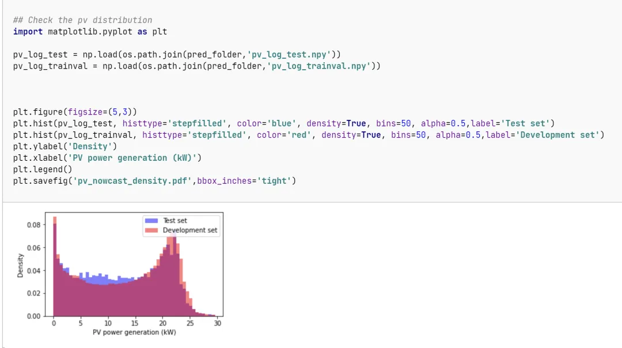This screenshot has width=622, height=348.
Task: Click the 'PV power generation (kW)' x-axis label
Action: pyautogui.click(x=134, y=332)
